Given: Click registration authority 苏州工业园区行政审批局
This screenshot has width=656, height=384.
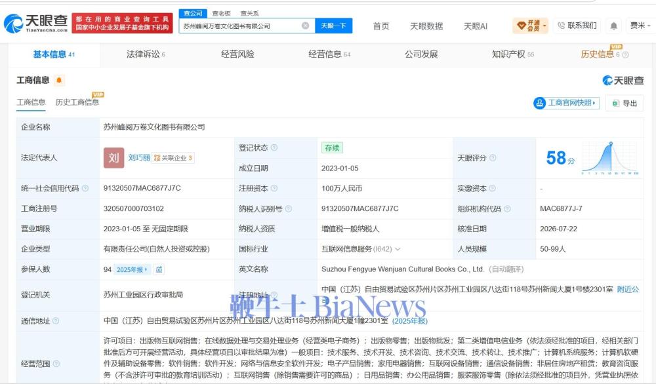Looking at the screenshot, I should (143, 295).
